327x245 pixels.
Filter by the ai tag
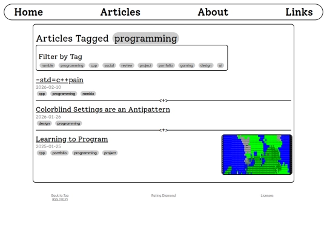click(220, 65)
